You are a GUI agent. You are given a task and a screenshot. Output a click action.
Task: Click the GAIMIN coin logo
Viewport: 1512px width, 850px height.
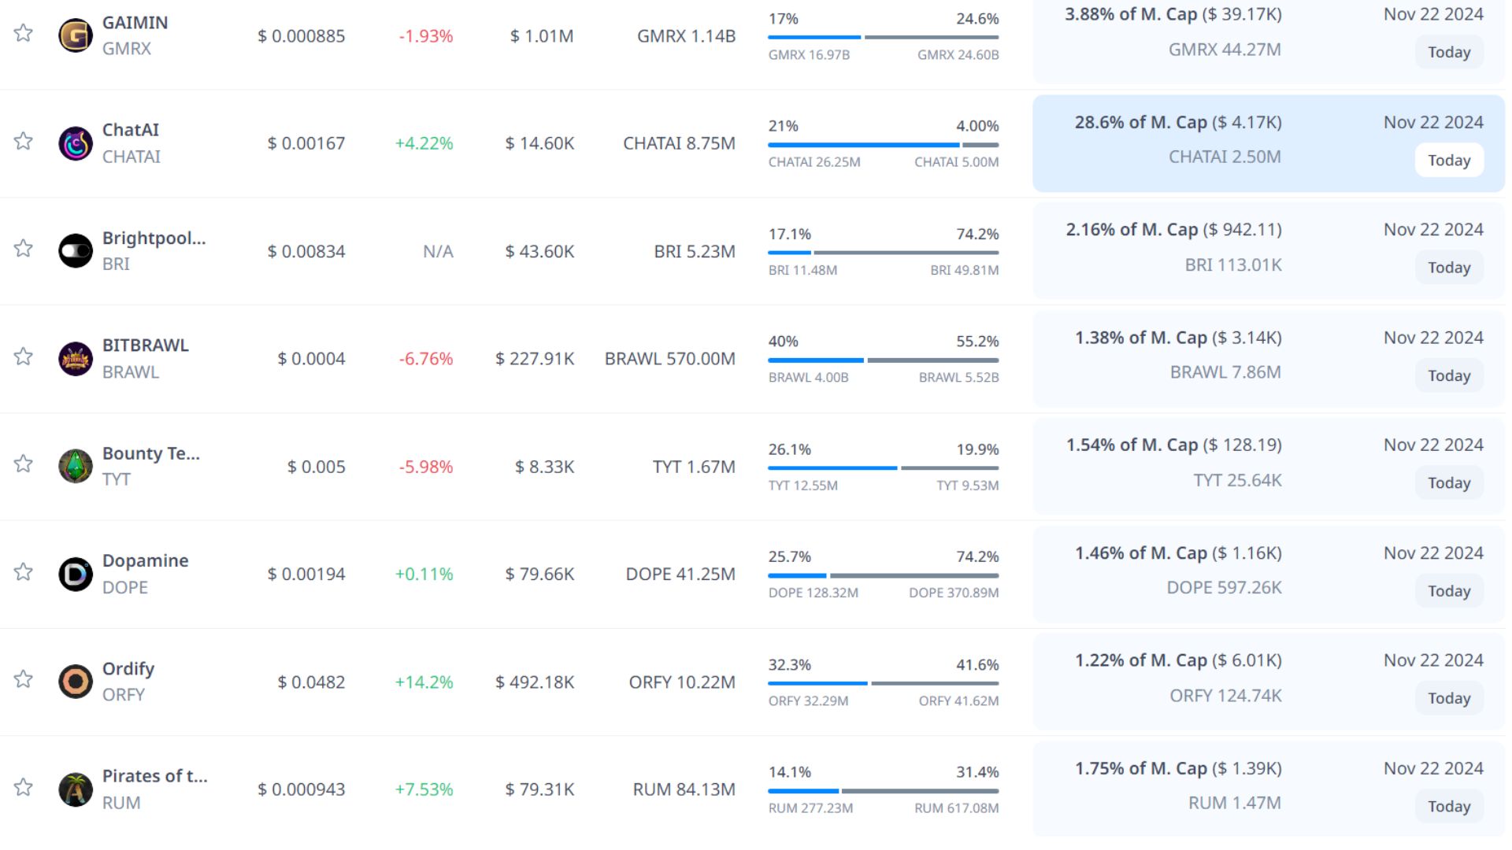(x=76, y=35)
